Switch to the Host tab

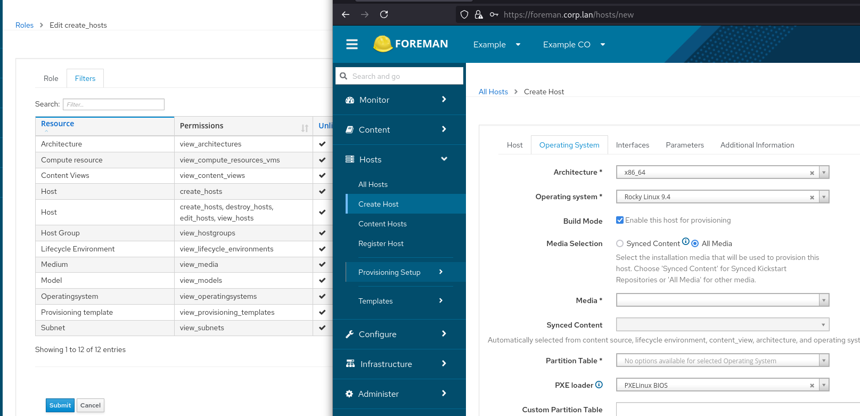[x=514, y=145]
